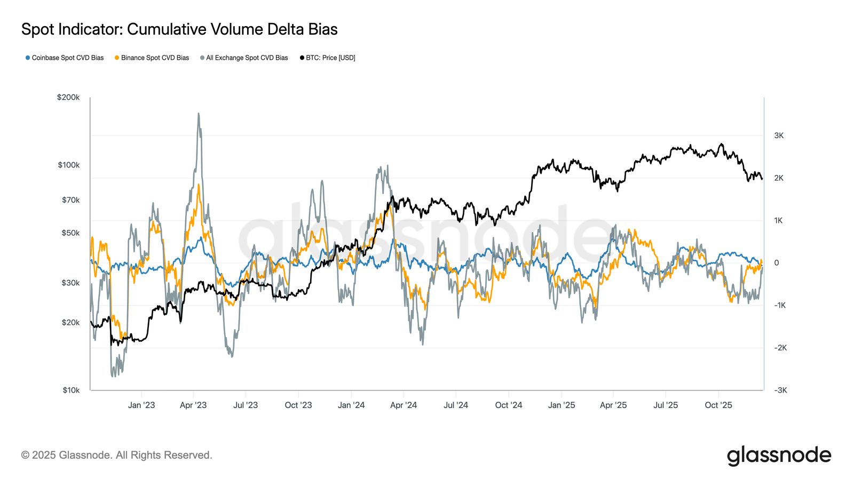Click the gray All Exchange legend dot

click(x=202, y=58)
